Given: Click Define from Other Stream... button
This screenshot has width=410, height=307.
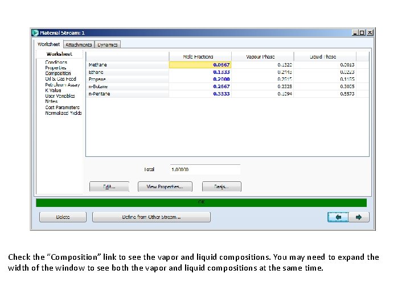Looking at the screenshot, I should point(151,217).
